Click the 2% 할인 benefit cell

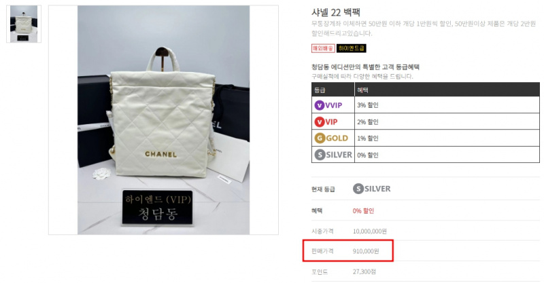coord(447,121)
